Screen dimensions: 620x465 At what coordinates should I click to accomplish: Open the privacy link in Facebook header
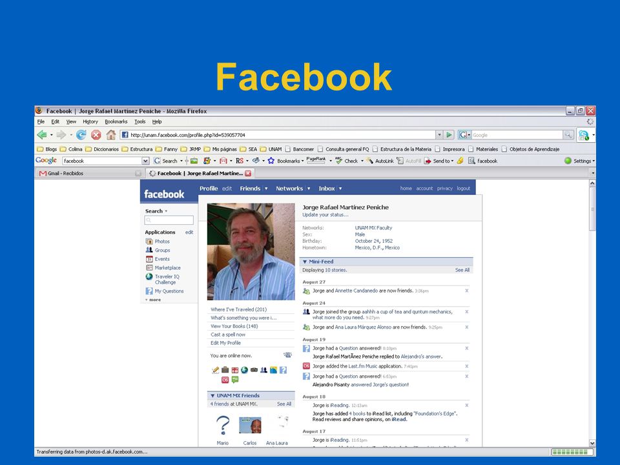[444, 188]
